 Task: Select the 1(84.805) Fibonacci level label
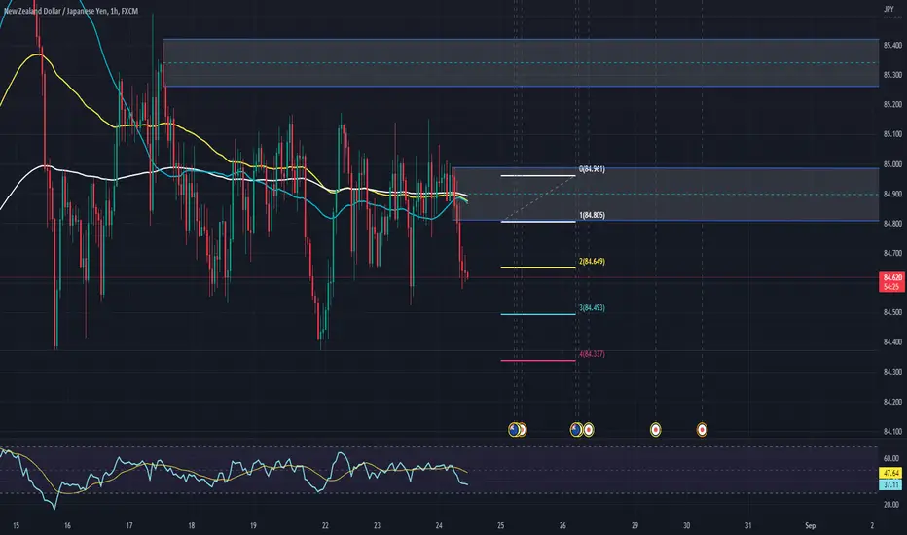(x=592, y=215)
